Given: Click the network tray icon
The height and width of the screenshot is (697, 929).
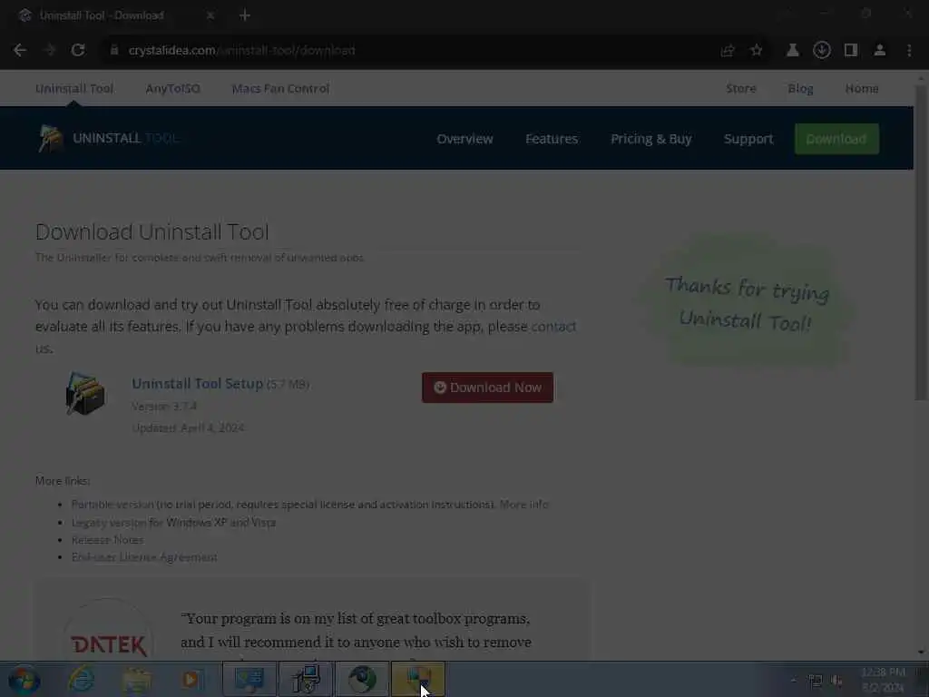Looking at the screenshot, I should [816, 681].
